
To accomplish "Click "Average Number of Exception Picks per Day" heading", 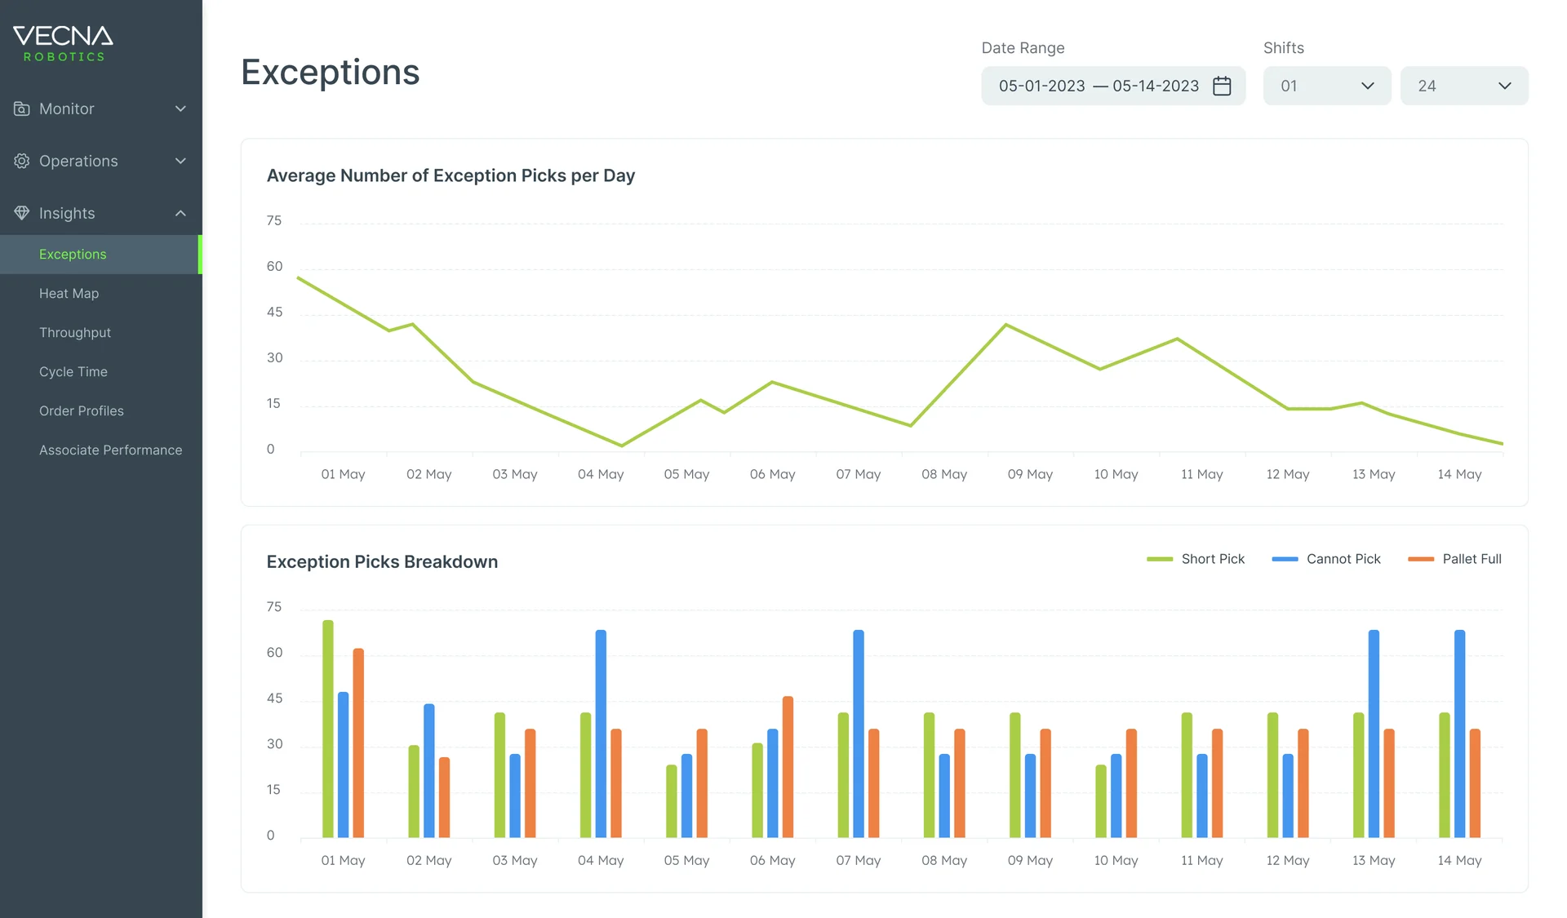I will click(451, 175).
